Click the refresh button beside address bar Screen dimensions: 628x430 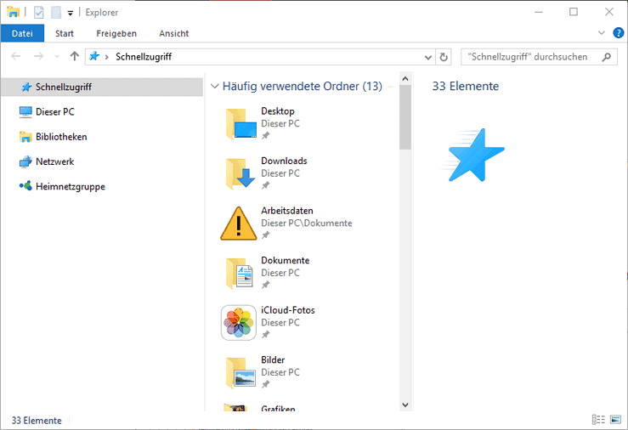(444, 57)
